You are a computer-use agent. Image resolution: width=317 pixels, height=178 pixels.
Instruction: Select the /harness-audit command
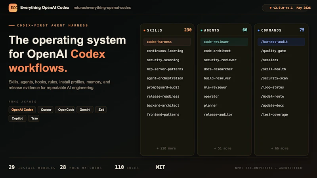click(281, 42)
